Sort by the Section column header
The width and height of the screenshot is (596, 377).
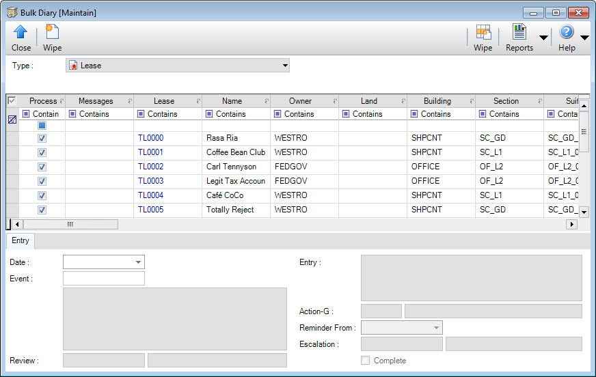coord(506,101)
